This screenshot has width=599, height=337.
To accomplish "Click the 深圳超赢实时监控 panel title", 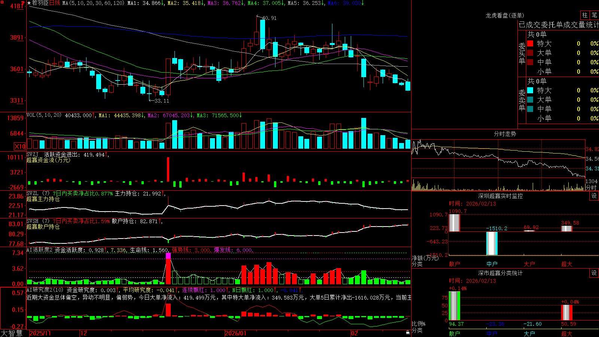I will 501,196.
